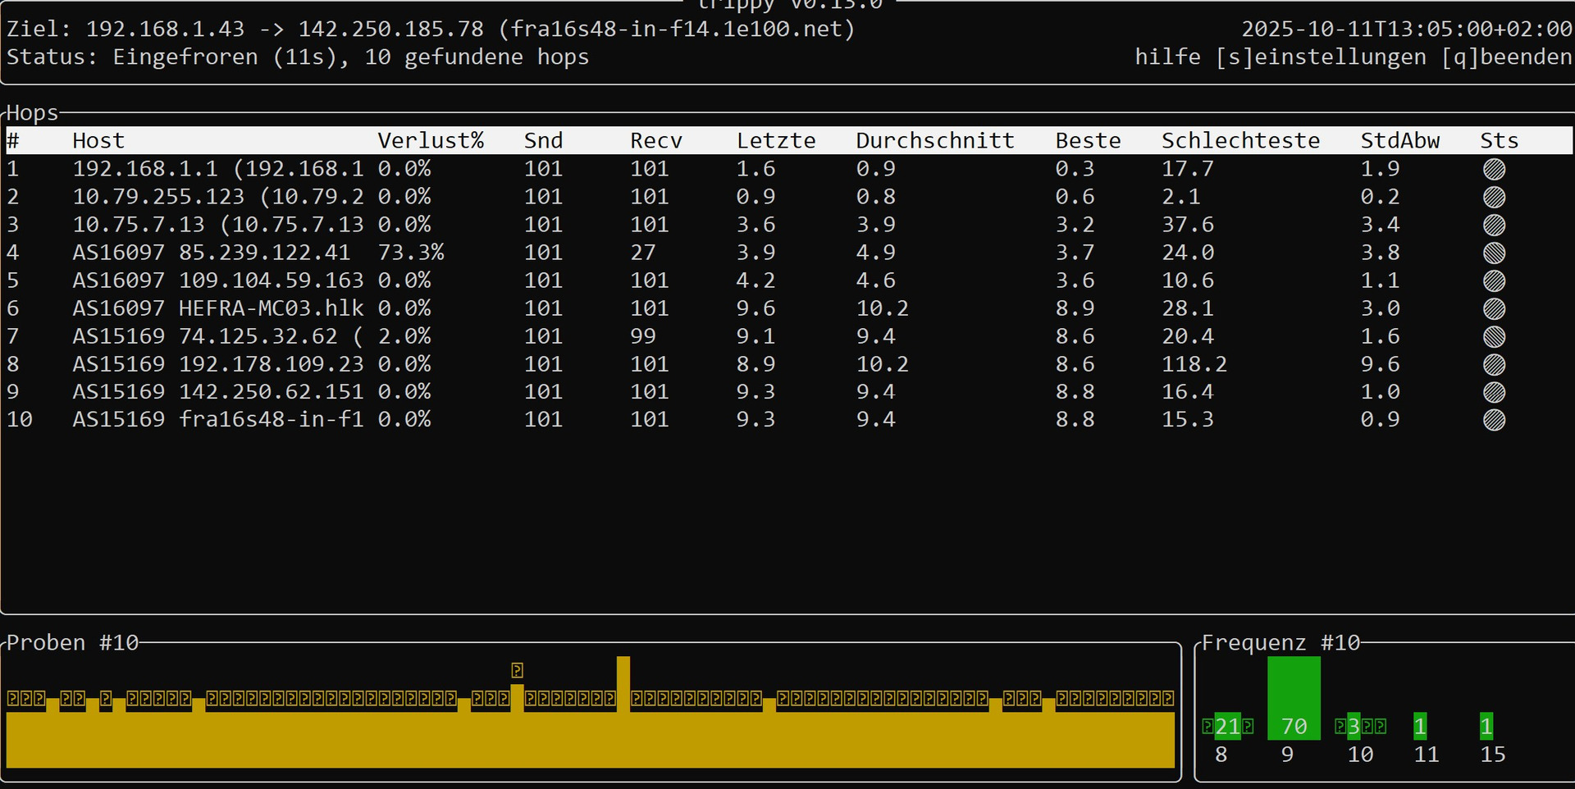Click the 2.0% loss value
This screenshot has height=789, width=1575.
coord(404,336)
